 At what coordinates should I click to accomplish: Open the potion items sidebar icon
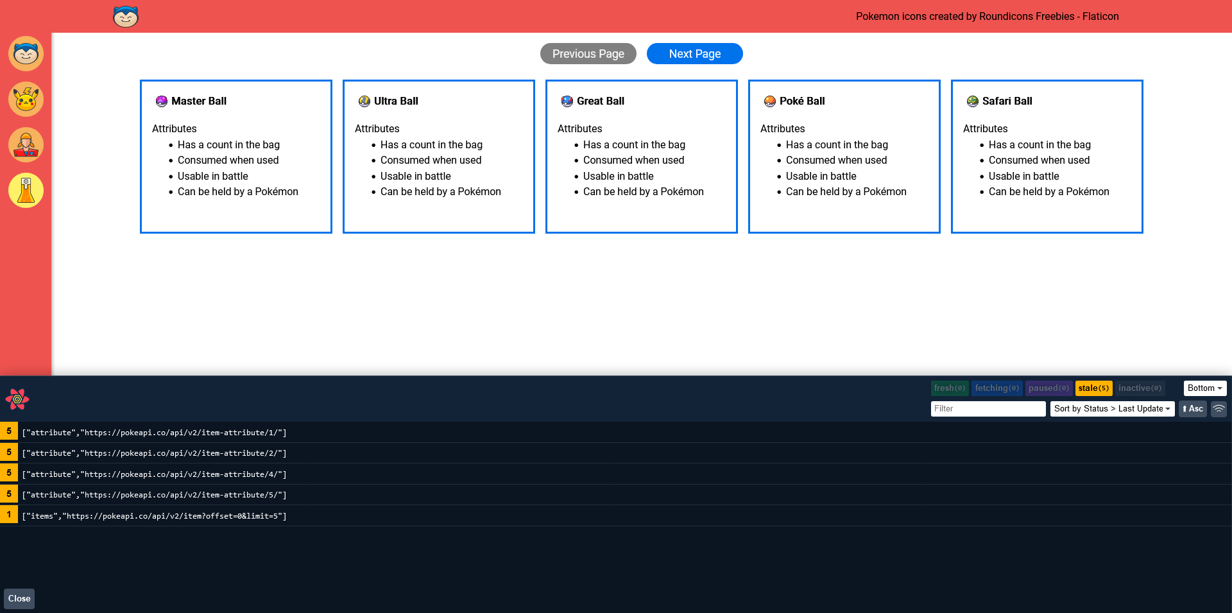click(x=26, y=190)
